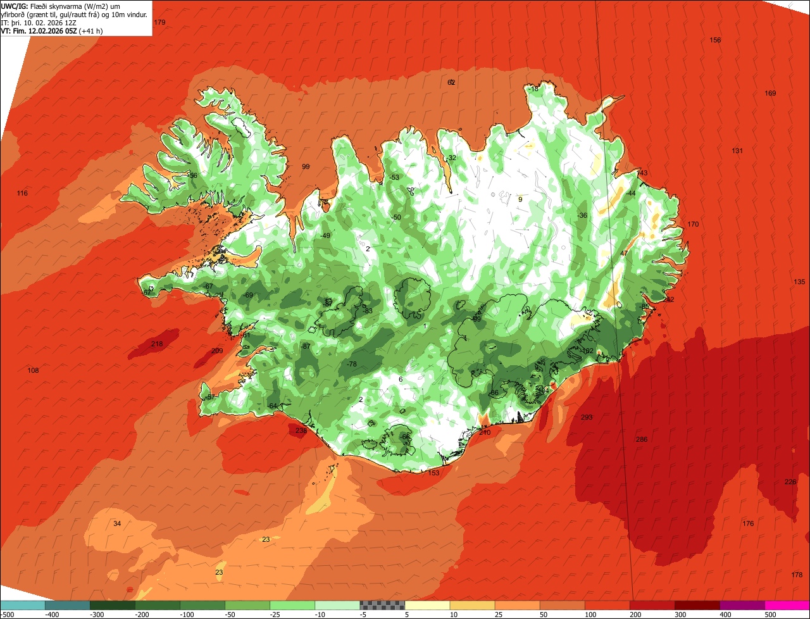Click the legend swatch labeled -200

click(x=158, y=605)
